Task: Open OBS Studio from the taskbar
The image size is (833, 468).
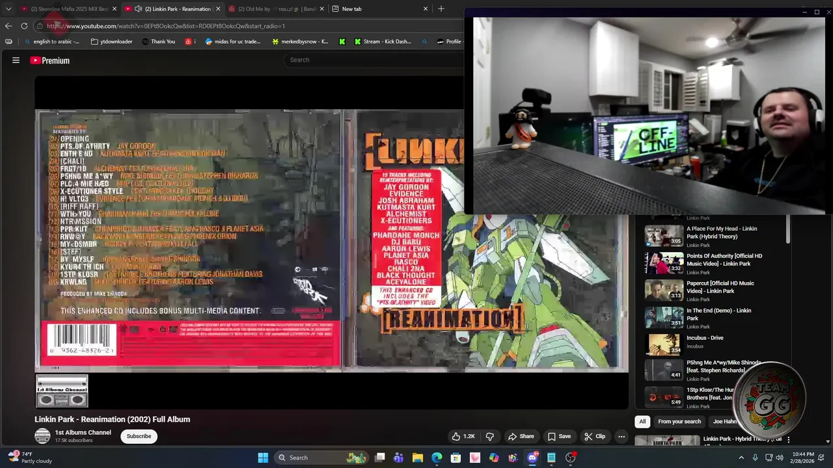Action: (571, 458)
